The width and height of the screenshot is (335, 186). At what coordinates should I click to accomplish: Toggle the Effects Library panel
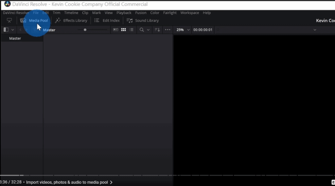pos(71,21)
